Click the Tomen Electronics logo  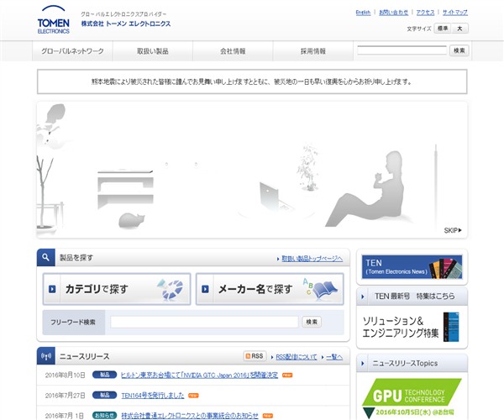click(55, 19)
